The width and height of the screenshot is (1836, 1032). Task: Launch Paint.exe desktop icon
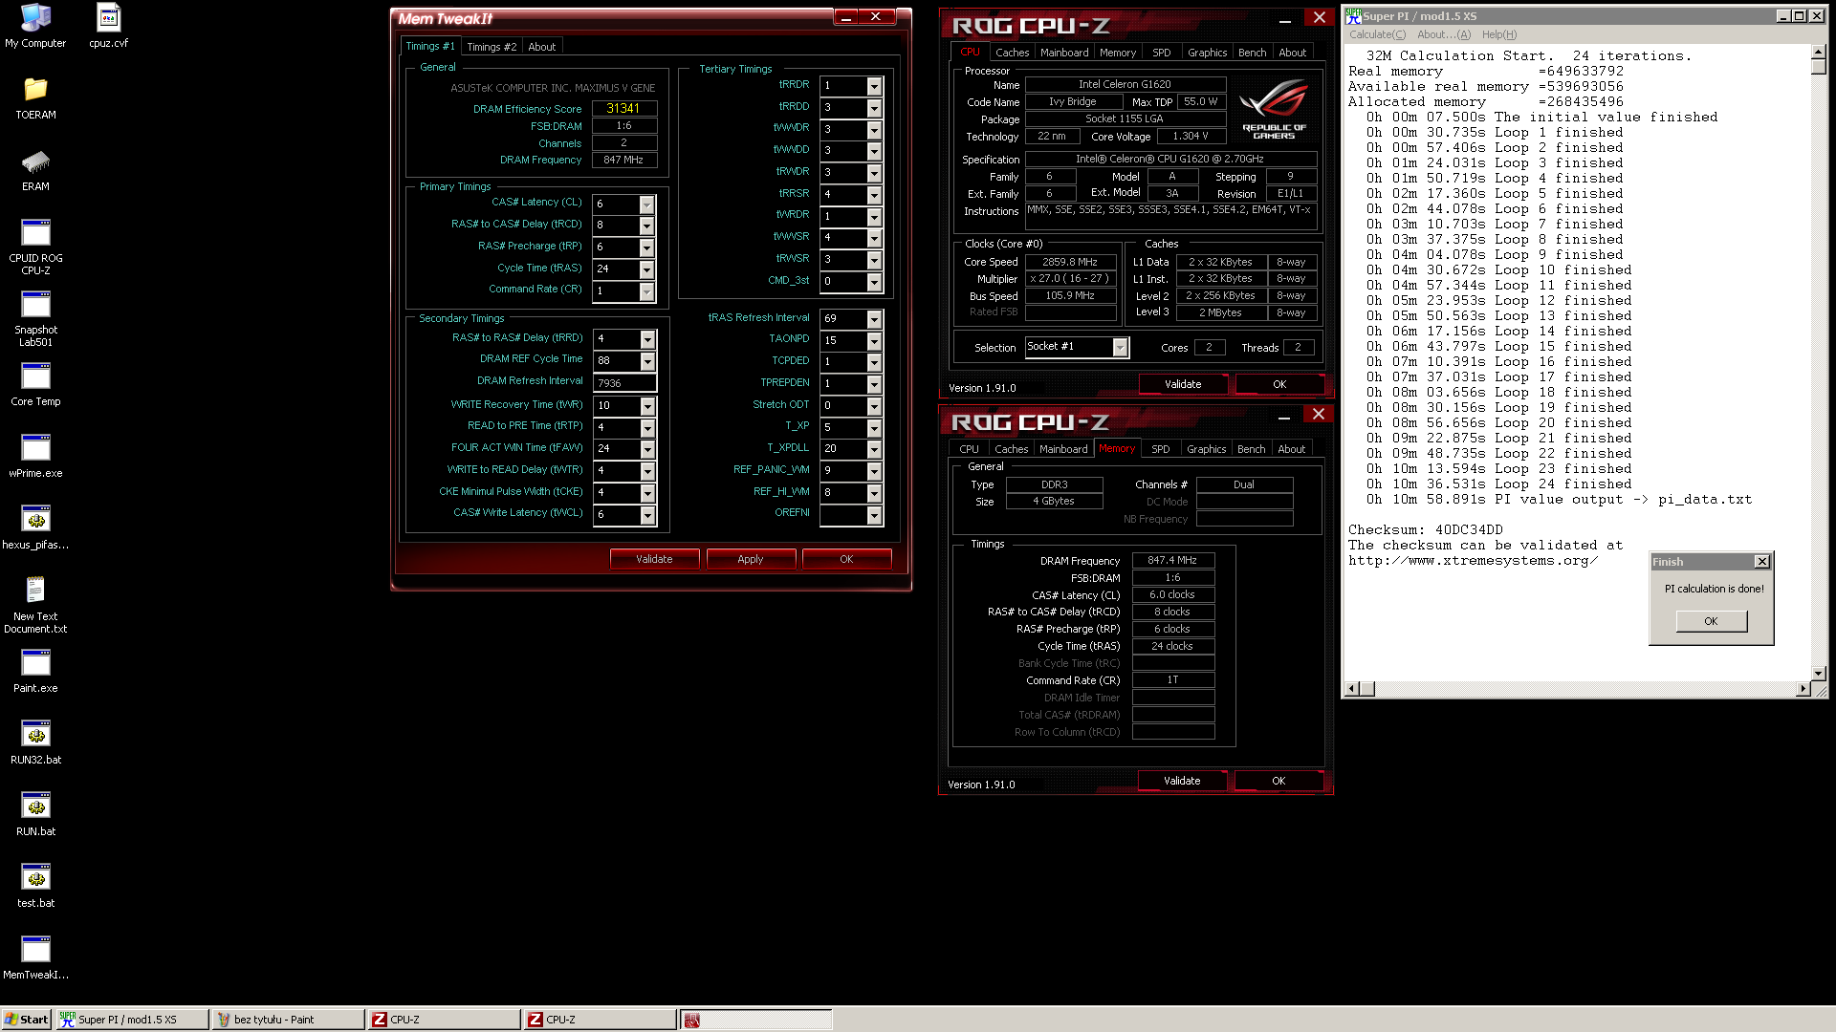coord(35,671)
